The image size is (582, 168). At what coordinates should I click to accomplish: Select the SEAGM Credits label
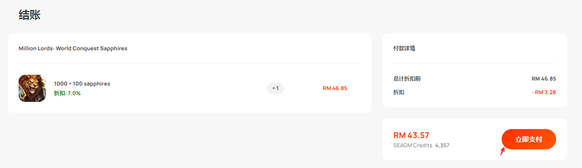tap(413, 145)
